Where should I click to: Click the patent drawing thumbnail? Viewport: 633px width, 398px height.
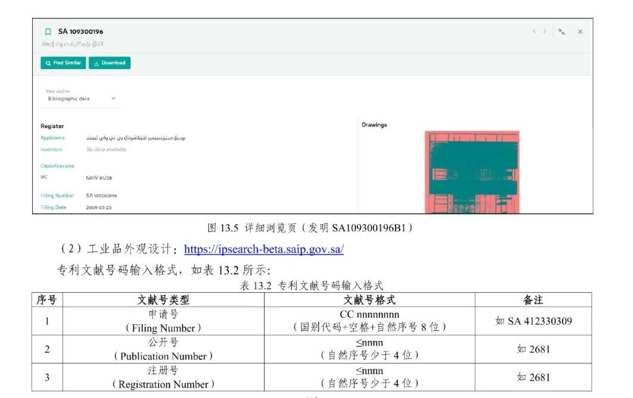(472, 172)
